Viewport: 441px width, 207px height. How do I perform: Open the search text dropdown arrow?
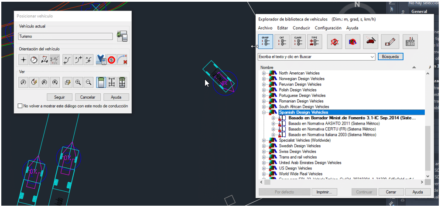pyautogui.click(x=372, y=57)
